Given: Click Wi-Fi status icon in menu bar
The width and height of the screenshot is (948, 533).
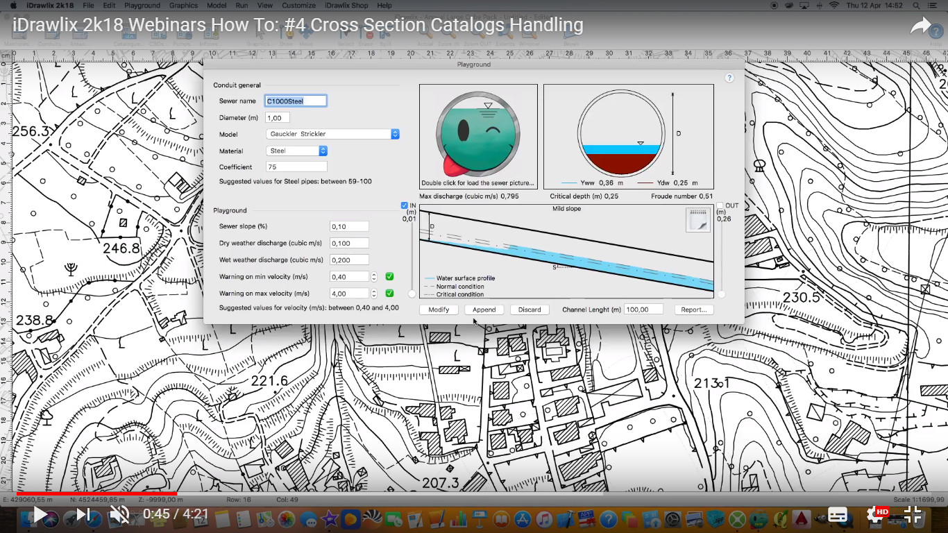Looking at the screenshot, I should (x=833, y=6).
